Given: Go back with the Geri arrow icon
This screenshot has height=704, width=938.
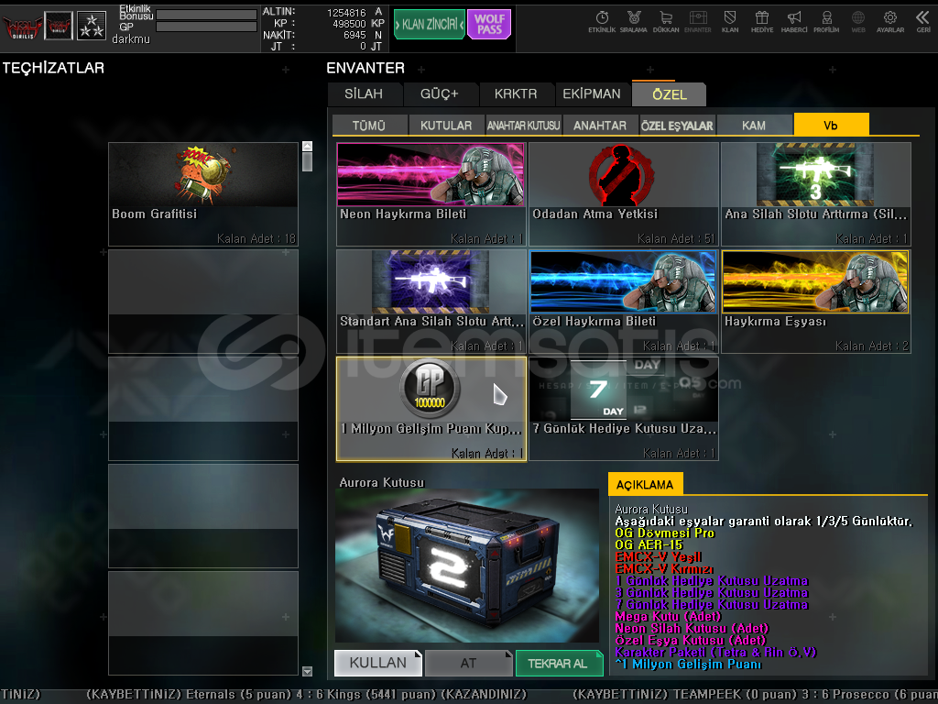Looking at the screenshot, I should click(x=923, y=22).
